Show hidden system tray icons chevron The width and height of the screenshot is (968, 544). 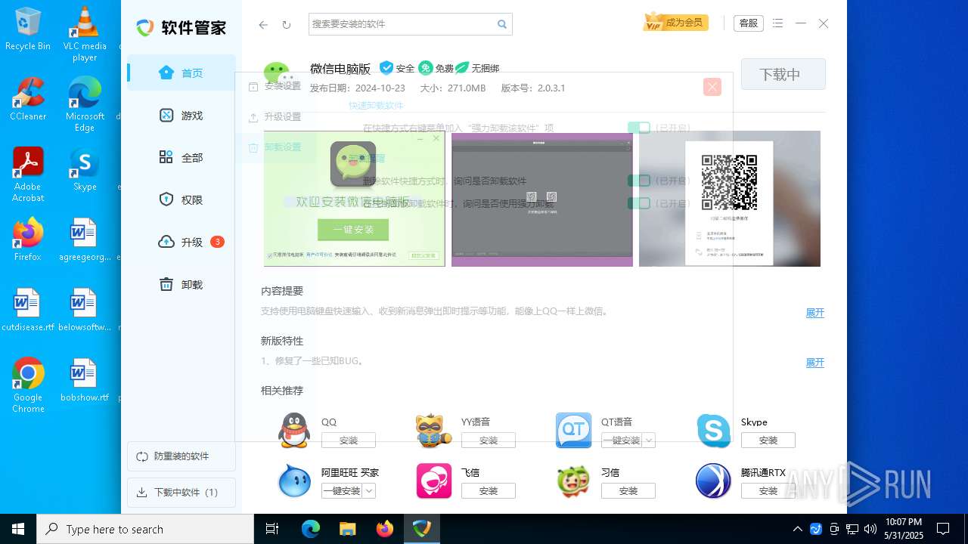(x=797, y=529)
